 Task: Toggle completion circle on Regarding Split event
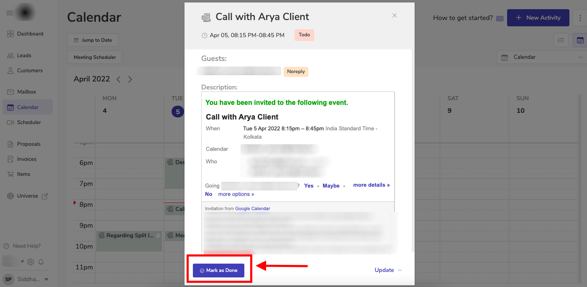click(158, 236)
